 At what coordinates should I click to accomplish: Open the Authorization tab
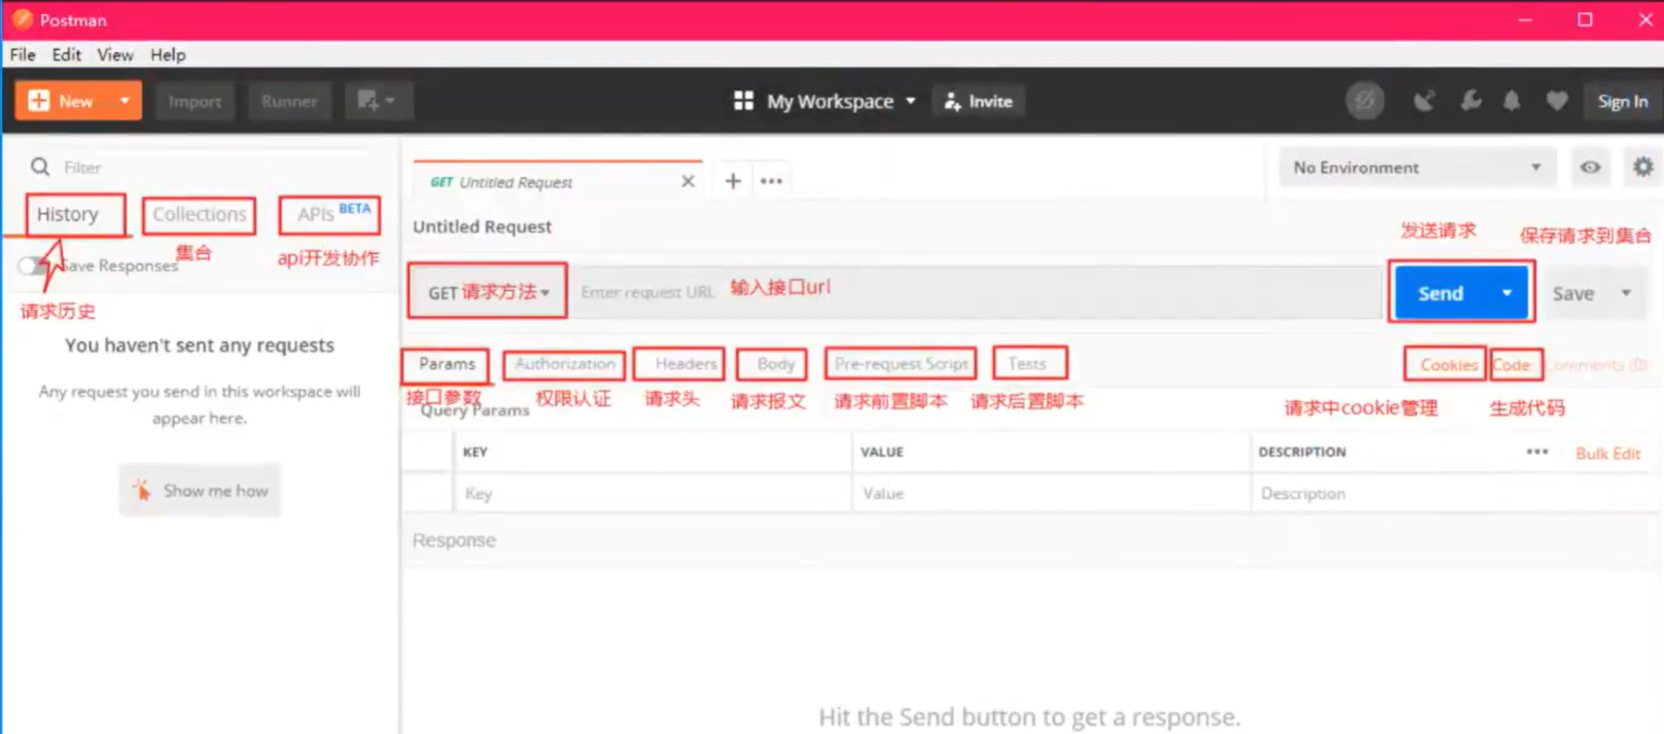coord(565,364)
